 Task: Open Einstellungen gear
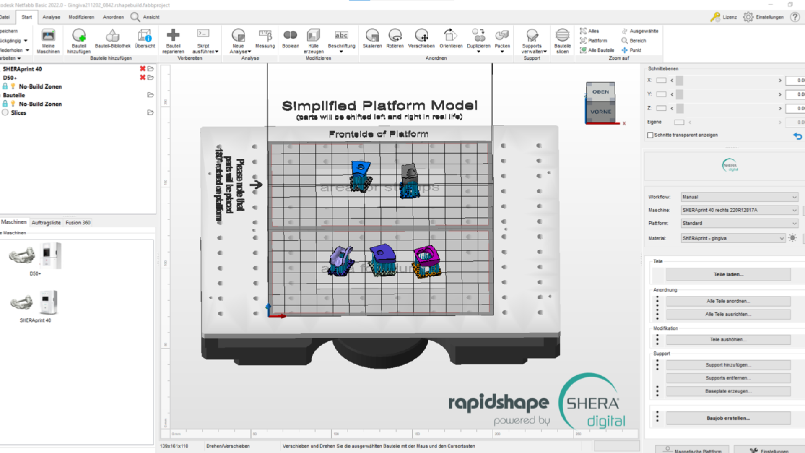coord(748,17)
